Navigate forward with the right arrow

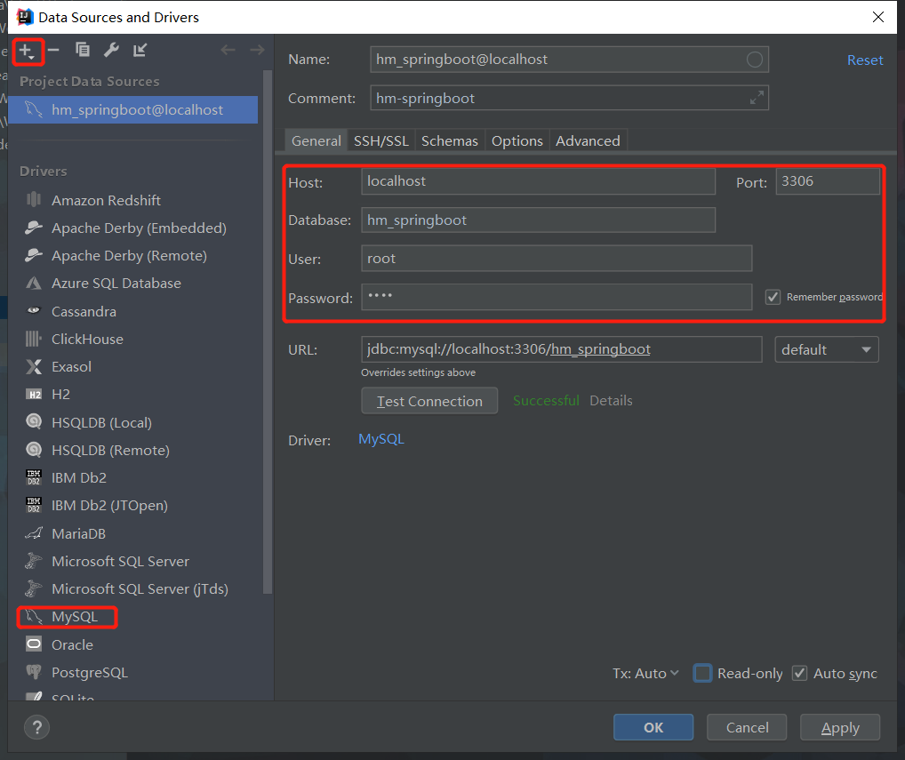tap(257, 50)
